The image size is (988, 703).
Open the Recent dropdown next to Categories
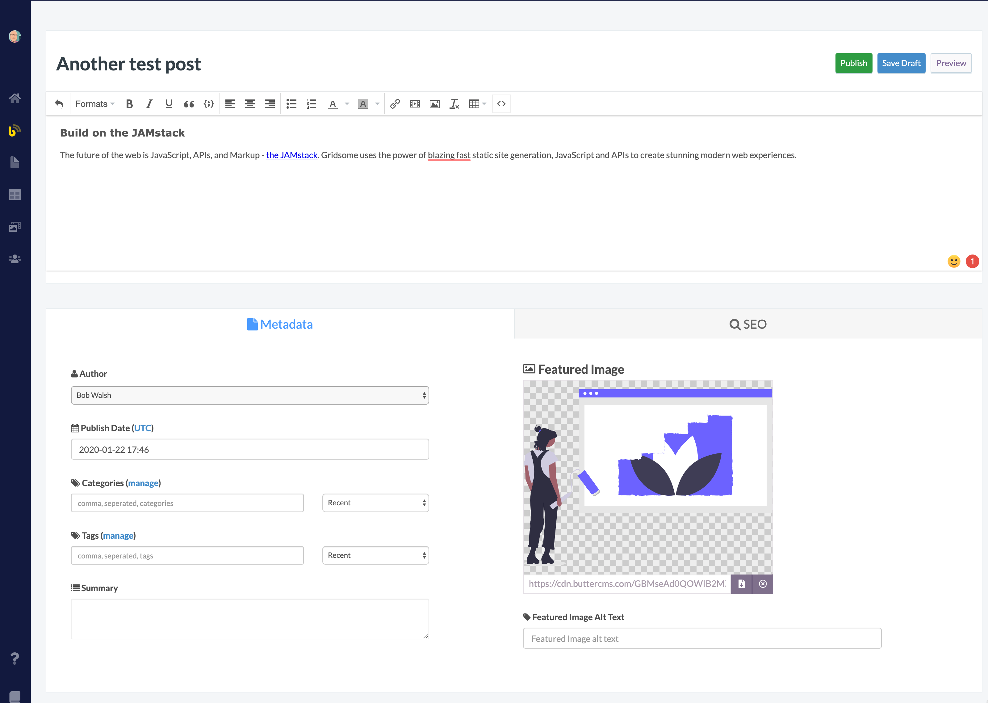(x=375, y=503)
